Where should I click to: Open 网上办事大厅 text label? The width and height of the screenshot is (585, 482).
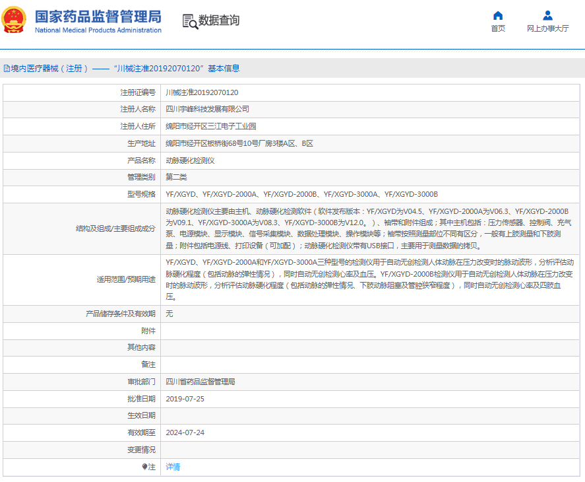click(547, 28)
